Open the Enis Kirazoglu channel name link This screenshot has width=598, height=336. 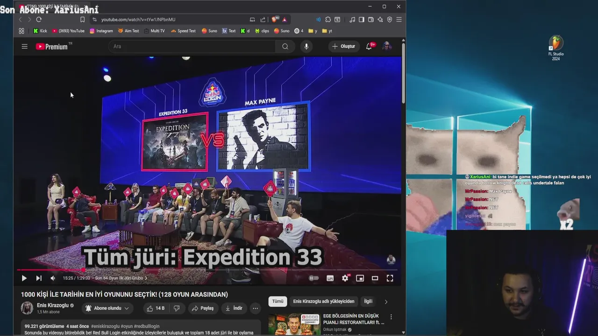click(x=52, y=305)
